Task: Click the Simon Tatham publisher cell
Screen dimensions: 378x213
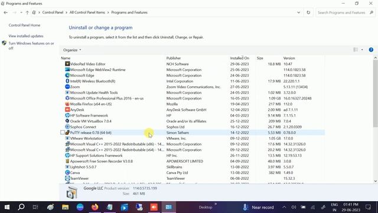Action: (178, 133)
